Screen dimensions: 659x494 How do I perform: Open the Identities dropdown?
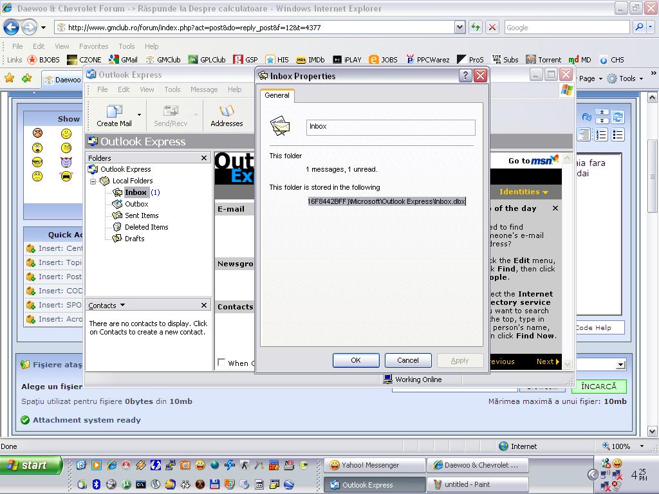524,192
